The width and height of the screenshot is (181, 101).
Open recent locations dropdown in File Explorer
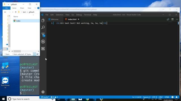13,12
